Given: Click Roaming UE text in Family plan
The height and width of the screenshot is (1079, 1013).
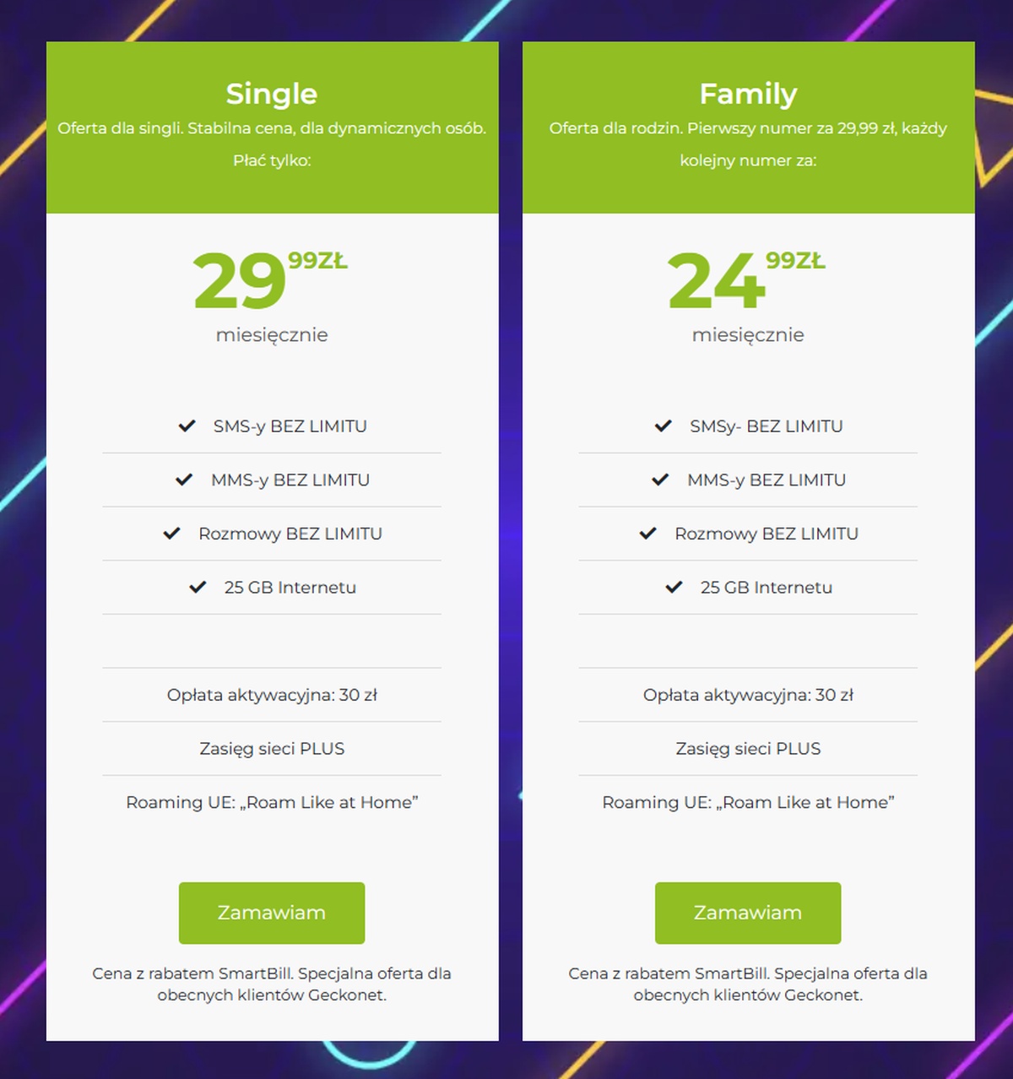Looking at the screenshot, I should [748, 802].
